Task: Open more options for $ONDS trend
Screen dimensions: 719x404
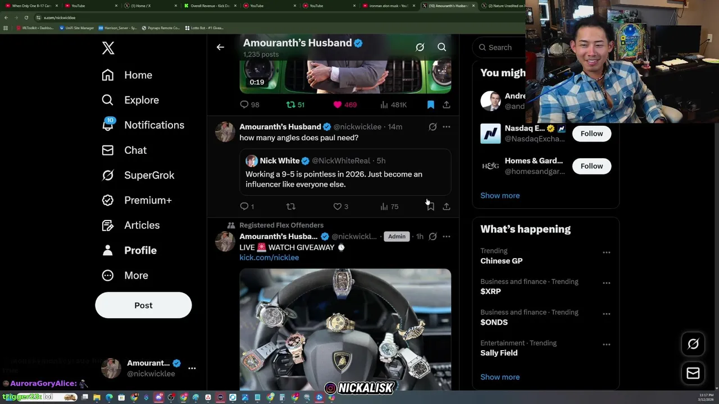Action: pyautogui.click(x=607, y=314)
